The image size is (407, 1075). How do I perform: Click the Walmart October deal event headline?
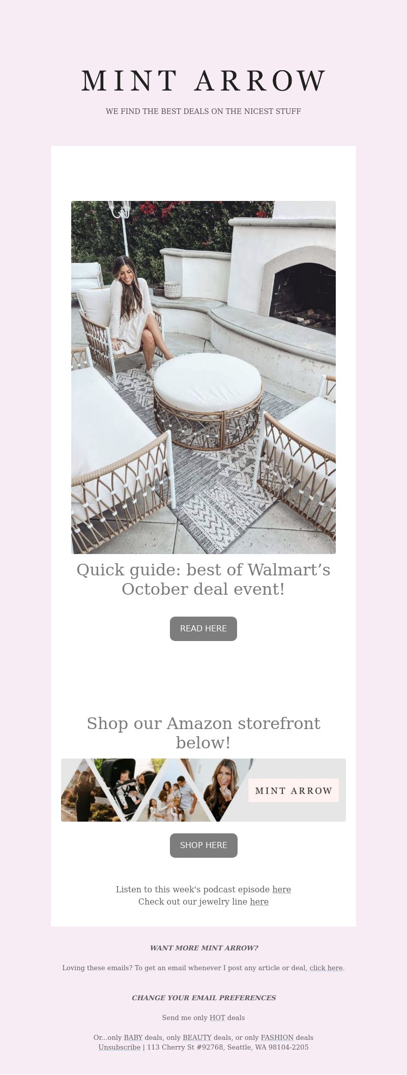coord(203,579)
